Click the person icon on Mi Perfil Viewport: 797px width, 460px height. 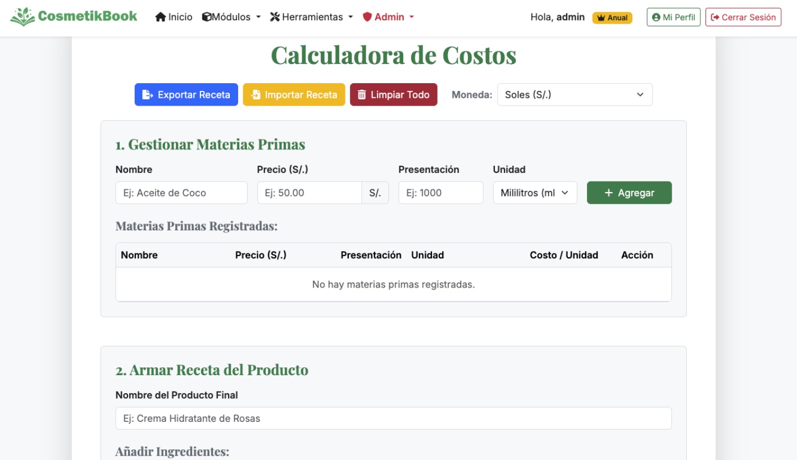pyautogui.click(x=655, y=16)
